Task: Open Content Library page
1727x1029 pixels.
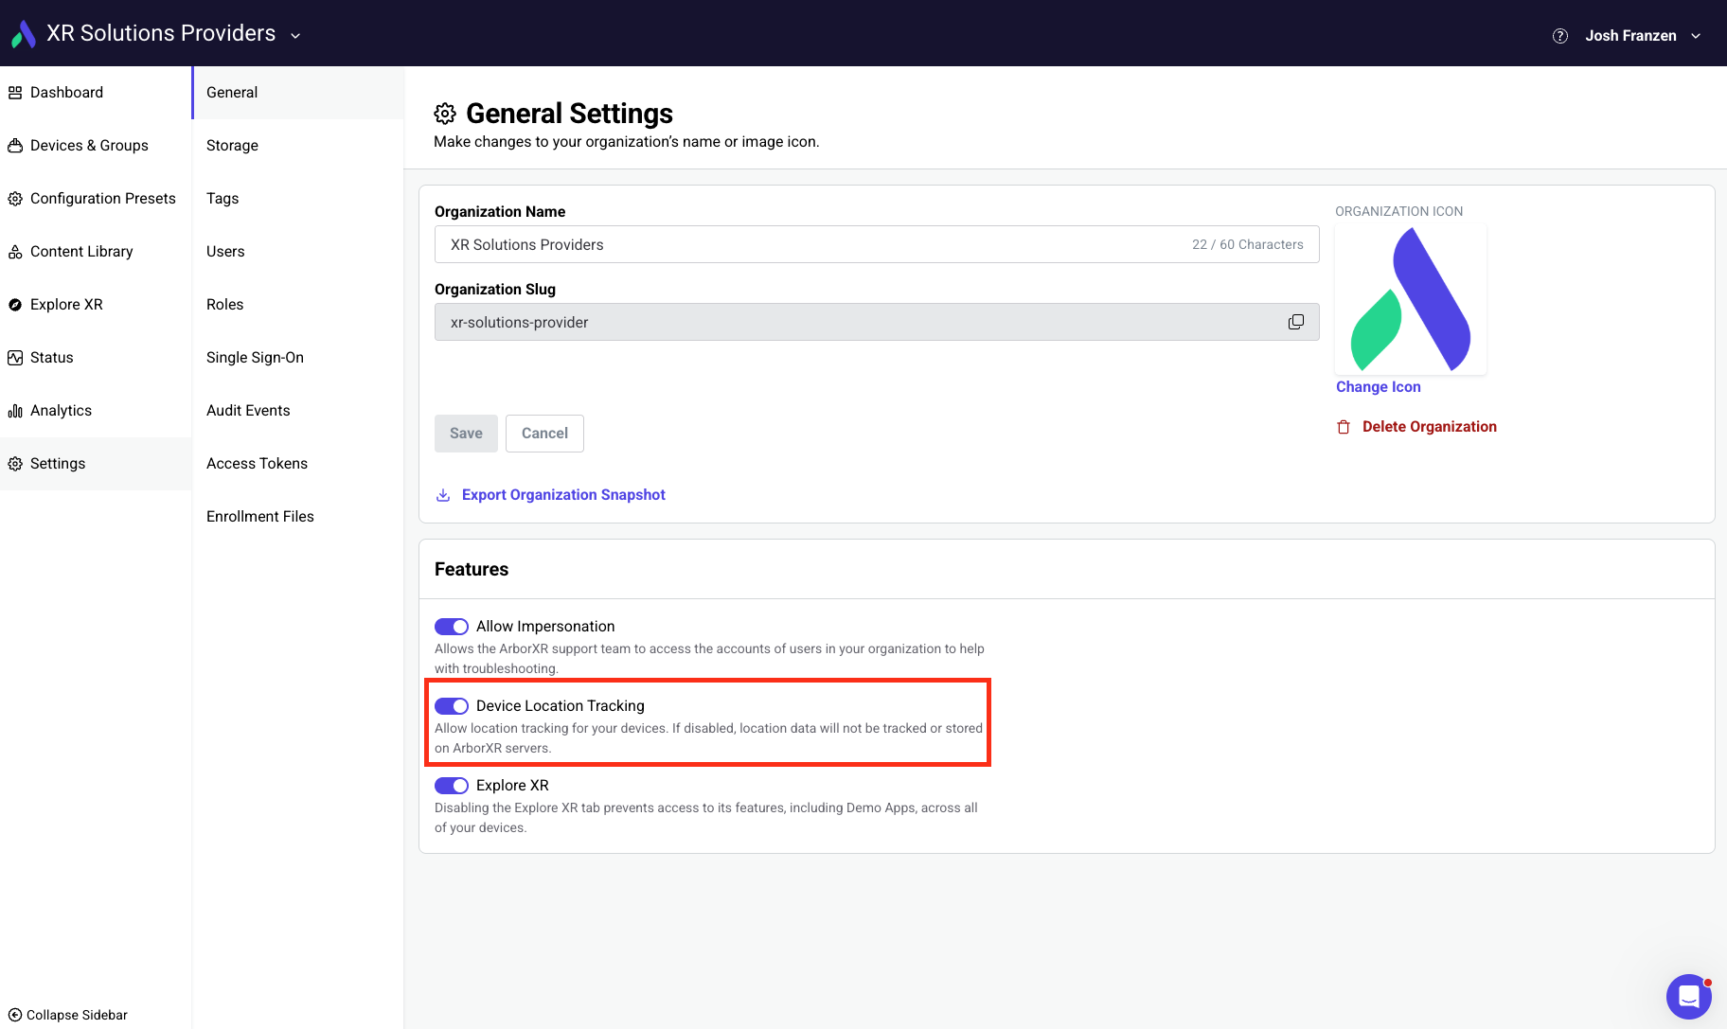Action: pos(96,252)
